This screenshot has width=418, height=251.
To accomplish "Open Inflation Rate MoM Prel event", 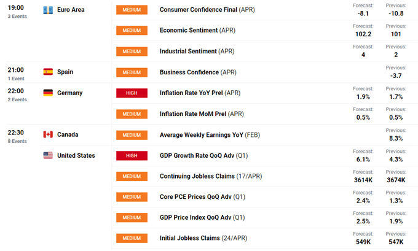I will click(x=202, y=114).
